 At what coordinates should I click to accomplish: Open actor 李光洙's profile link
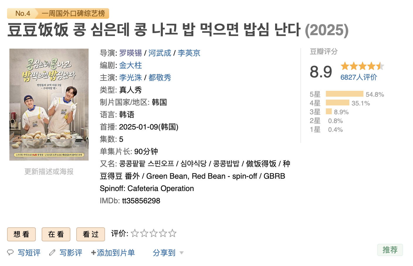(130, 78)
